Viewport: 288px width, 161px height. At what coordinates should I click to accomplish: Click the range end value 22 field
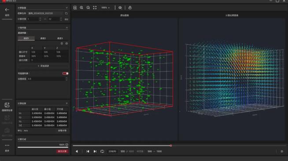tap(54, 19)
